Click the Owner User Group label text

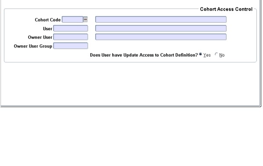[33, 46]
